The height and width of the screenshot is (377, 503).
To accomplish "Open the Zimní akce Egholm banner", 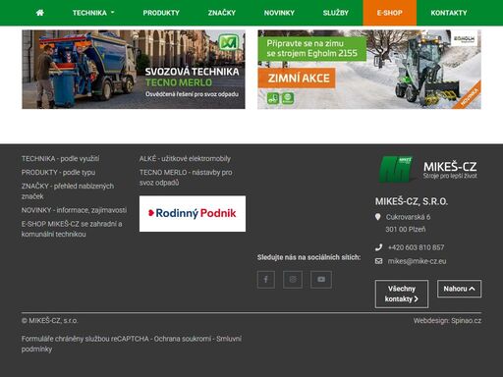I will 369,70.
